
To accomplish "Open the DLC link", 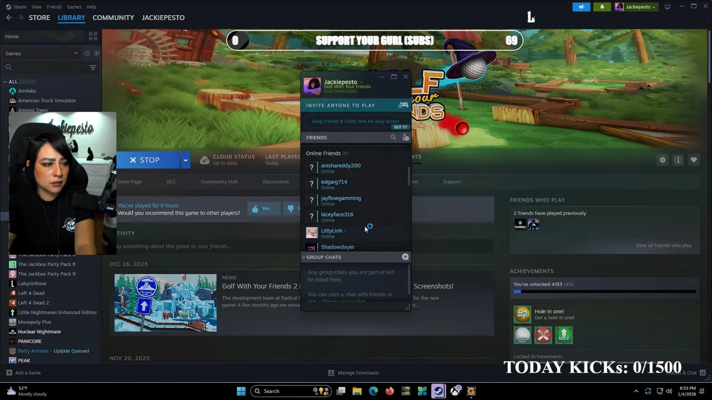I will pyautogui.click(x=171, y=182).
